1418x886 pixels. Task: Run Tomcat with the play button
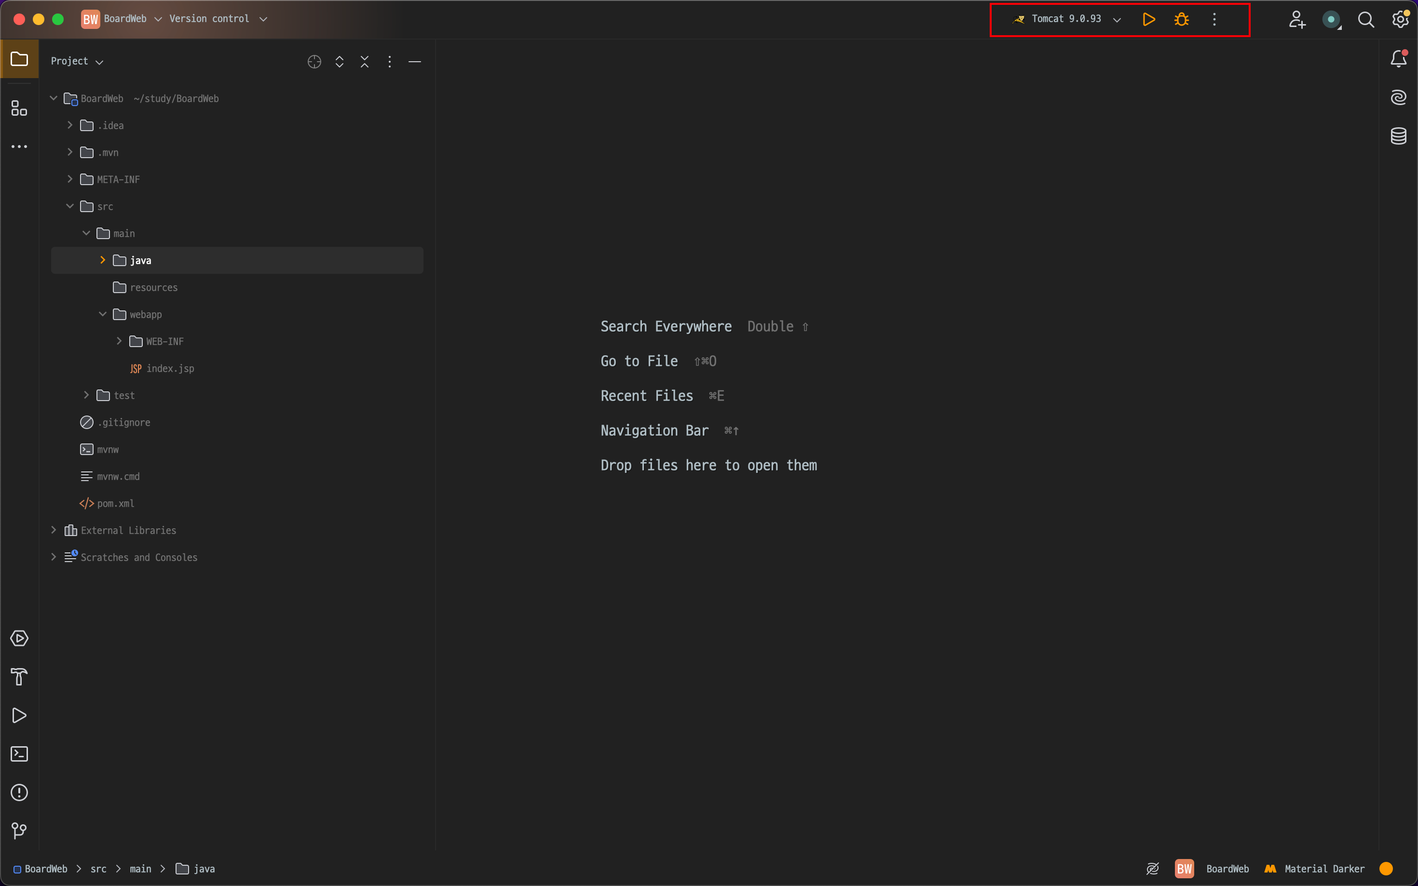[x=1148, y=19]
